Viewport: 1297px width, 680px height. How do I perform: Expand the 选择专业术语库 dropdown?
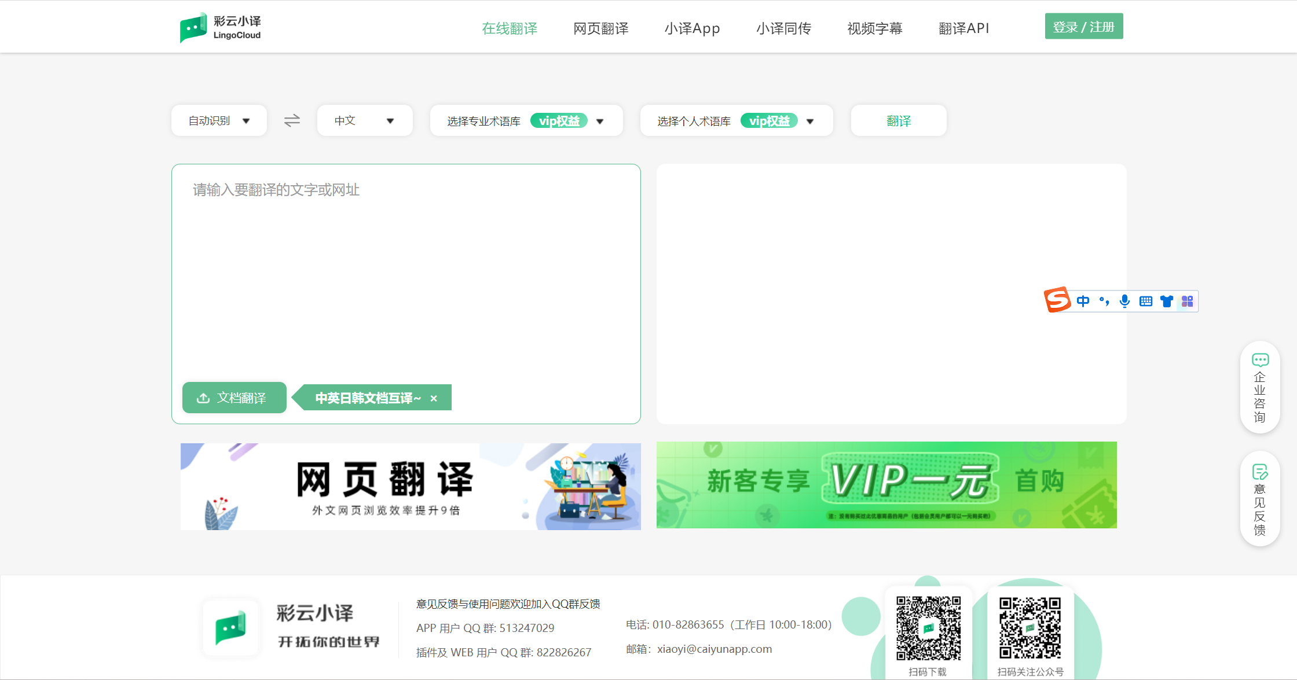point(600,121)
